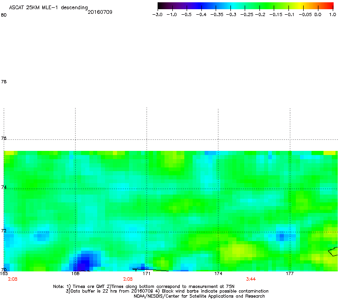Click the NOAA/NESDIS credit line
The height and width of the screenshot is (299, 341).
coord(199,296)
